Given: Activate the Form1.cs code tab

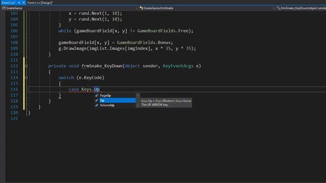Looking at the screenshot, I should (8, 3).
